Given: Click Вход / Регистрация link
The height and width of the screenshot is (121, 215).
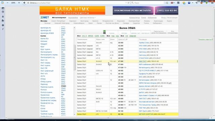Looking at the screenshot, I should click(x=169, y=17).
